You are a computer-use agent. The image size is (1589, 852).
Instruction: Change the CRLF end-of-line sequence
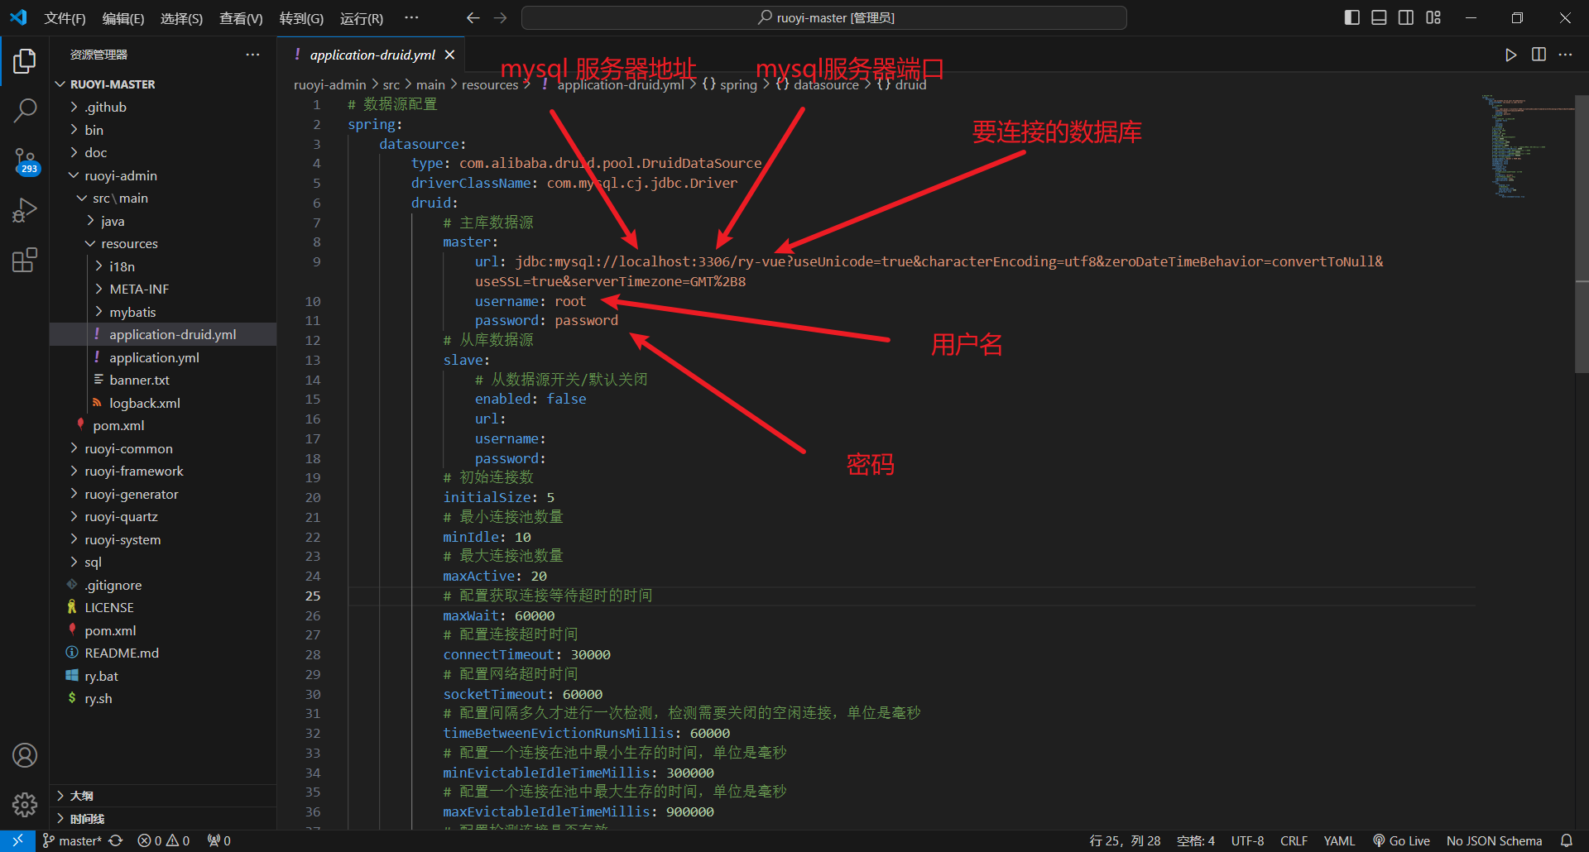1294,840
